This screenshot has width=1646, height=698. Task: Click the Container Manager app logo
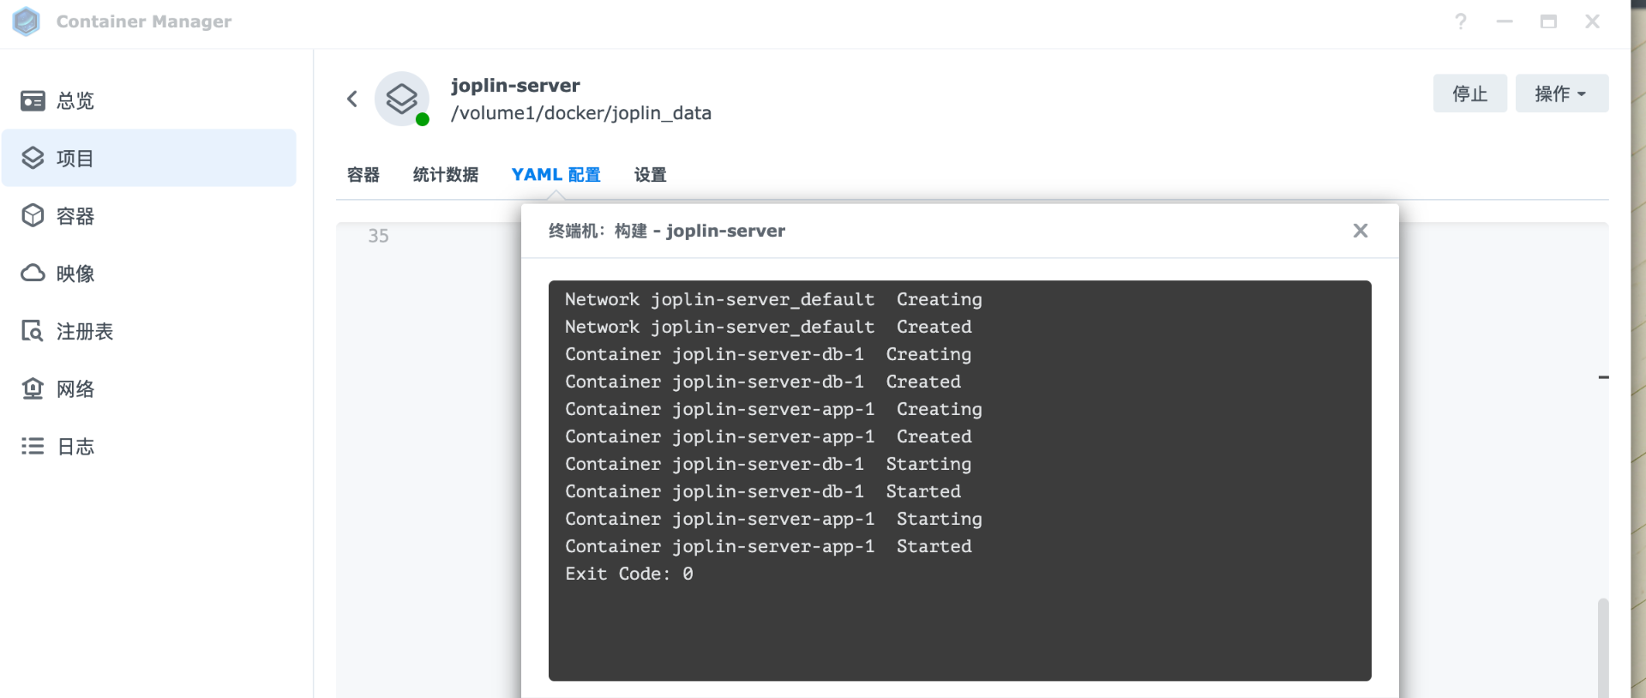(x=27, y=21)
